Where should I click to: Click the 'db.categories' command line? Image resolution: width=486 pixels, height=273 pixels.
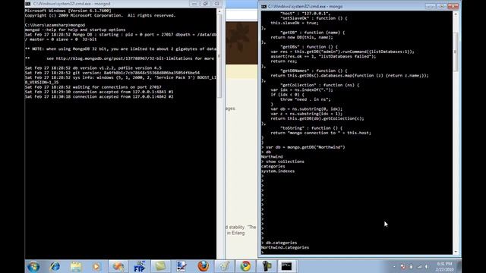click(x=279, y=243)
